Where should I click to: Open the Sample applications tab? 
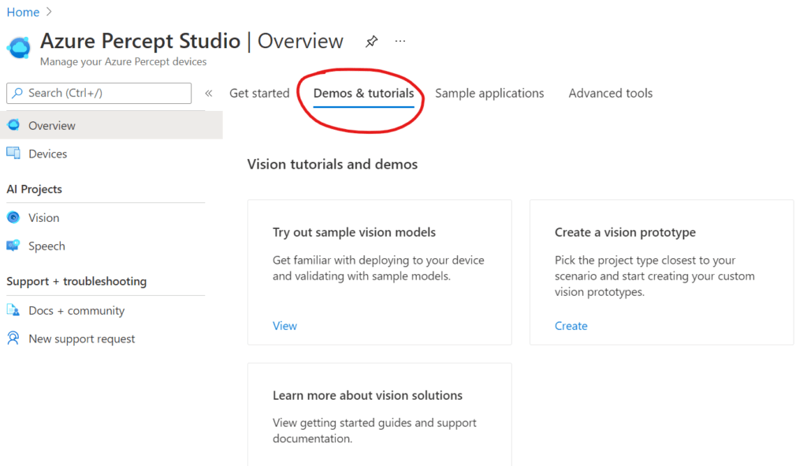point(489,93)
